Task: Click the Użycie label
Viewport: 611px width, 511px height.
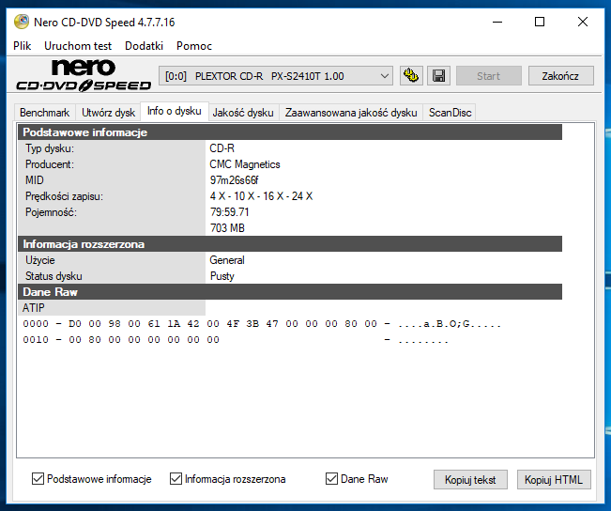Action: [x=40, y=260]
